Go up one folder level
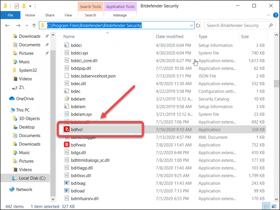The height and width of the screenshot is (210, 280). [34, 26]
